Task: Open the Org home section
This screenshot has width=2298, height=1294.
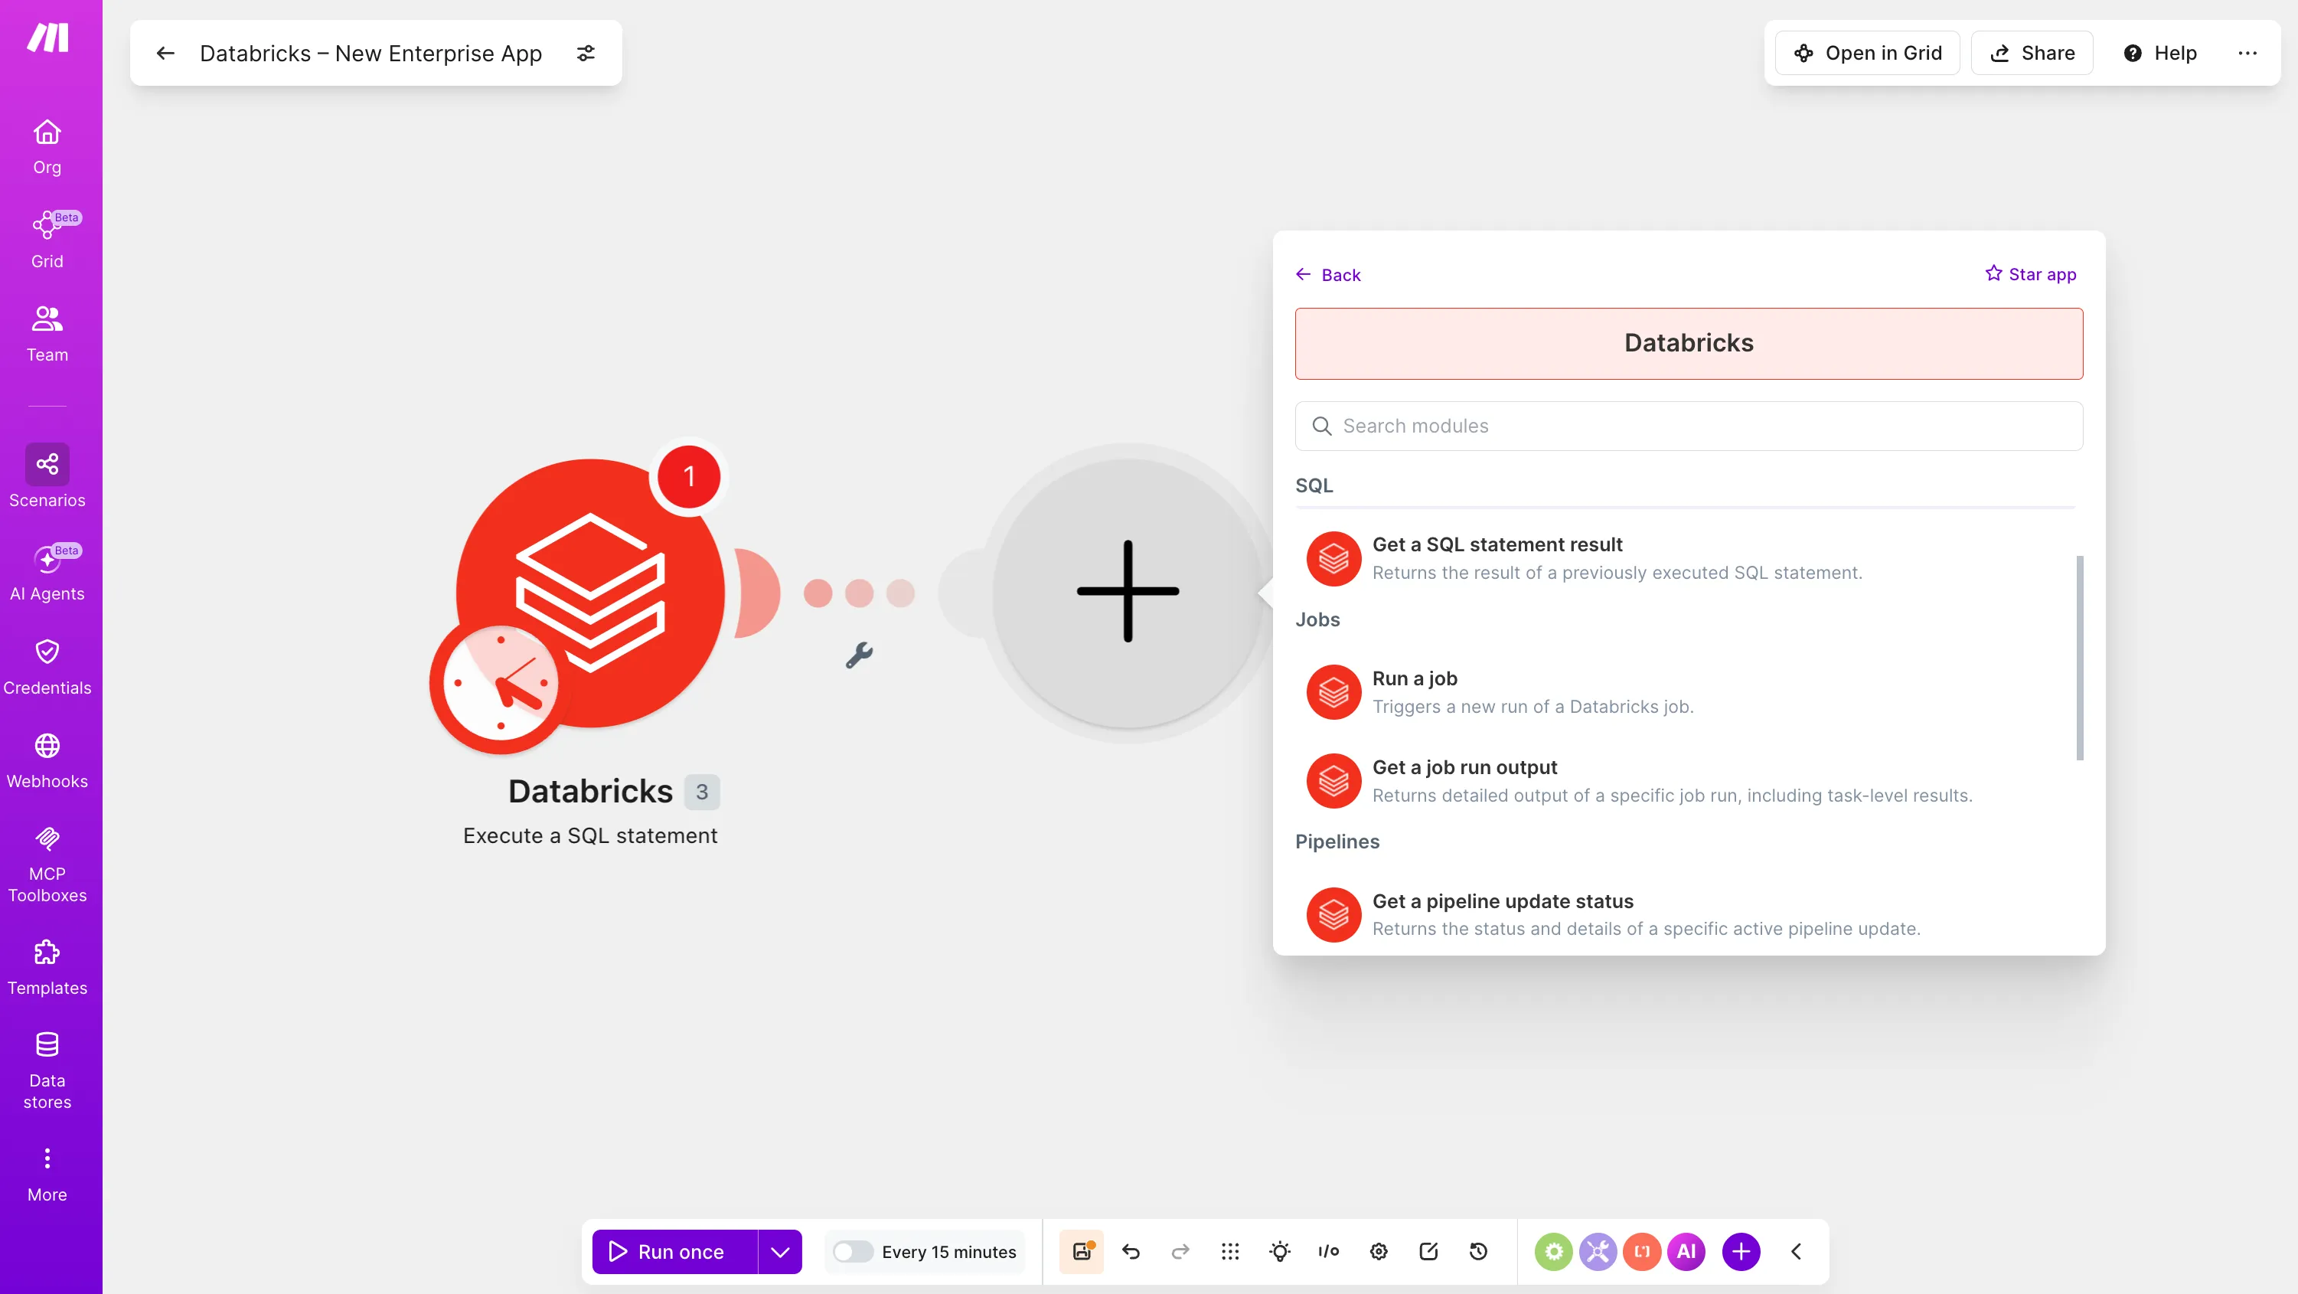Action: coord(47,147)
